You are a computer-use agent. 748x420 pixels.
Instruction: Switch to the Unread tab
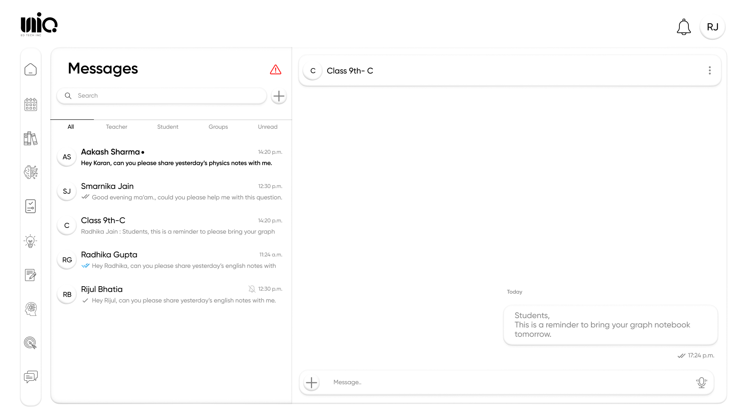pyautogui.click(x=268, y=126)
